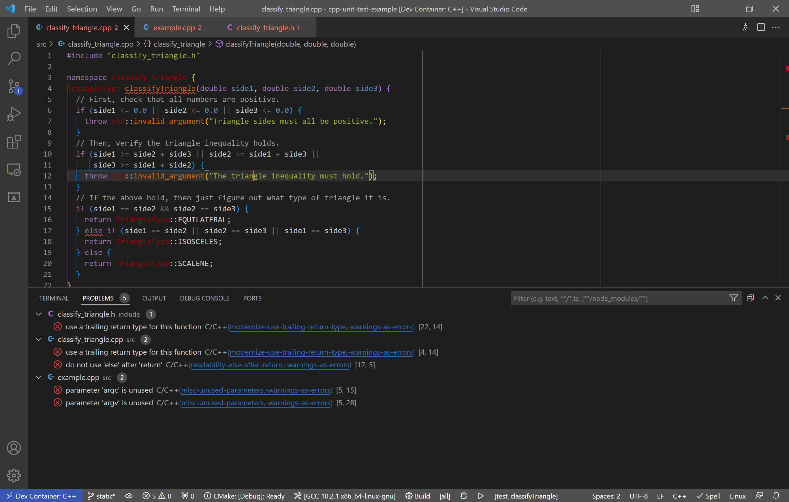Switch to the DEBUG CONSOLE tab
The image size is (789, 502).
(x=204, y=298)
